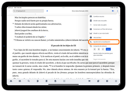Expand "Ajustes de la visualización" submenu
127x92 pixels.
click(104, 42)
